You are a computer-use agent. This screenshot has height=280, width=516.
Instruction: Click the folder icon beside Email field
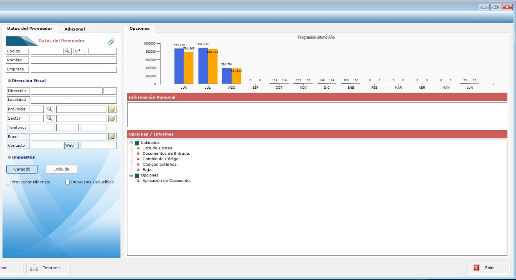click(x=112, y=136)
